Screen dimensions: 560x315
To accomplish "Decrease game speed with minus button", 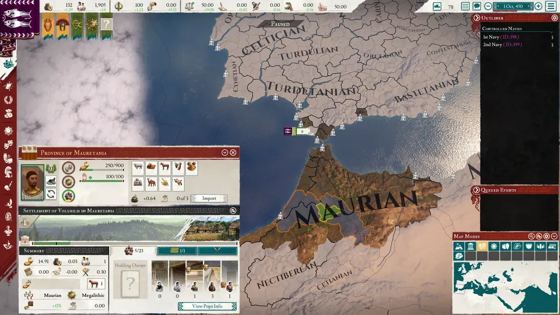I will click(x=488, y=6).
